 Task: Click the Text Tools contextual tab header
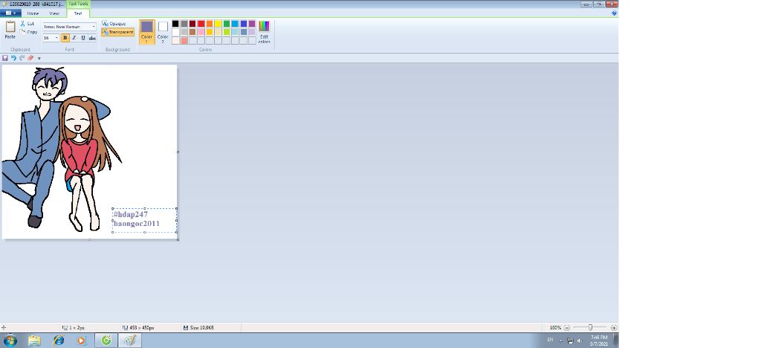pos(78,4)
